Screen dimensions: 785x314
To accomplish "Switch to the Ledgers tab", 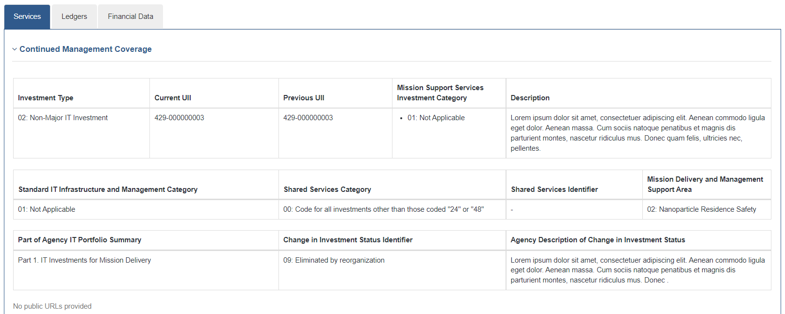I will pyautogui.click(x=74, y=16).
